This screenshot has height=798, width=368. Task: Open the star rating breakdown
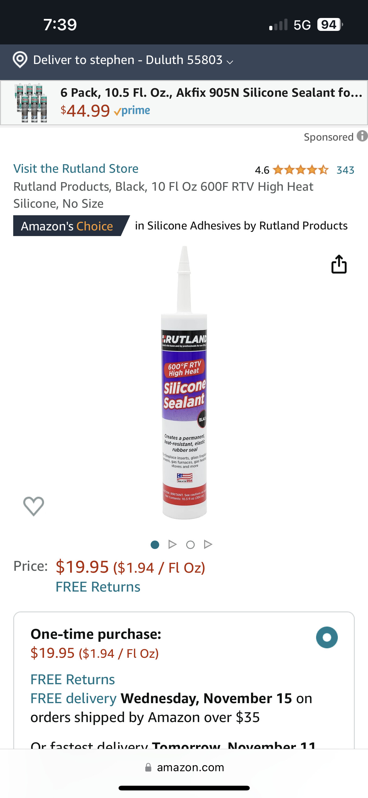pos(300,170)
